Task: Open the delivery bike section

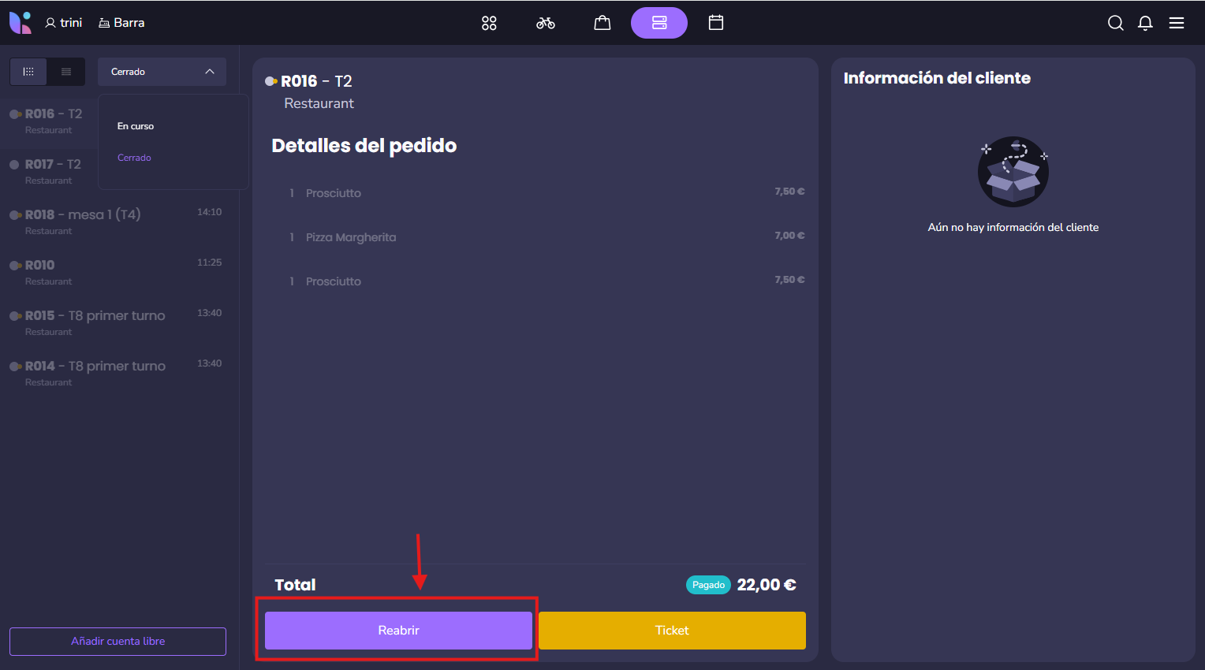Action: pyautogui.click(x=546, y=23)
